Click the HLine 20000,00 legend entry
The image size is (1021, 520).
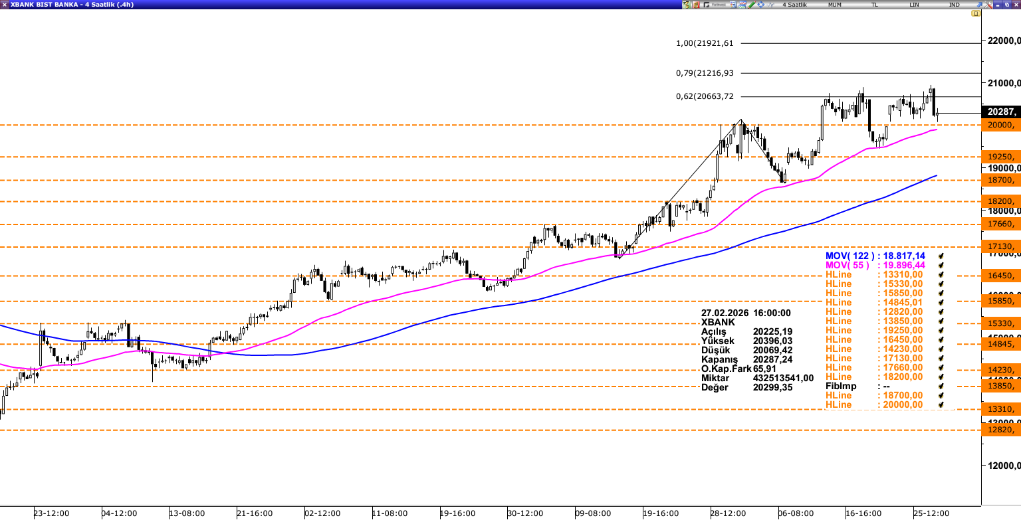tap(873, 404)
